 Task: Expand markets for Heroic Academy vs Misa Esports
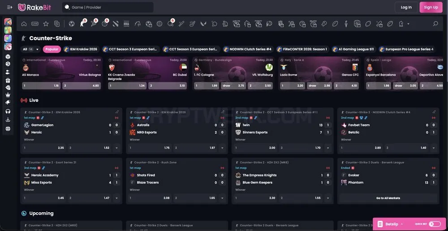tap(116, 198)
